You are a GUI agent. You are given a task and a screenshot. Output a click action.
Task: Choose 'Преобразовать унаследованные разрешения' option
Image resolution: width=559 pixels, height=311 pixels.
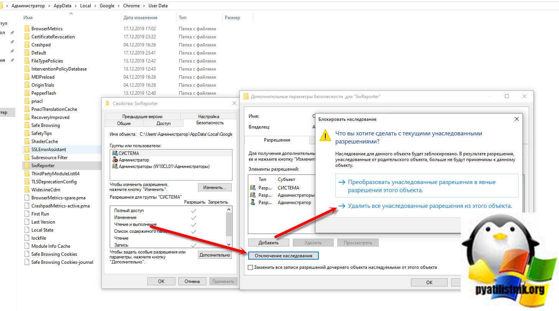point(427,186)
